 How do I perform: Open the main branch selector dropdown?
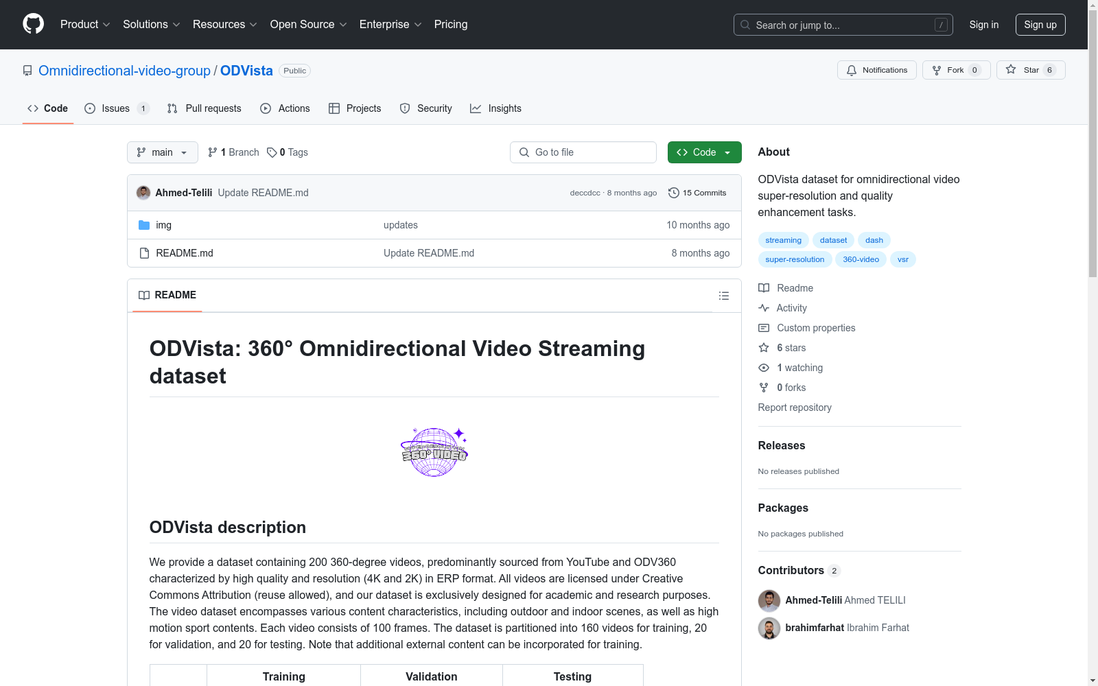click(163, 152)
